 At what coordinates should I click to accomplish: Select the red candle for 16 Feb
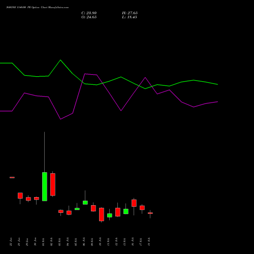[x=134, y=203]
